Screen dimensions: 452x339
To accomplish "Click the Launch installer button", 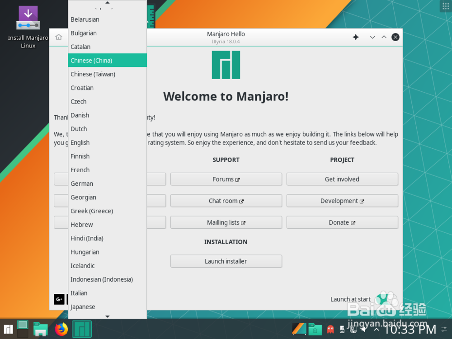I will (226, 261).
